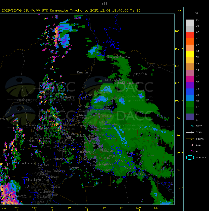Viewport: 209px width, 211px height.
Task: Click the '80' label on the color scale
Action: click(x=197, y=20)
